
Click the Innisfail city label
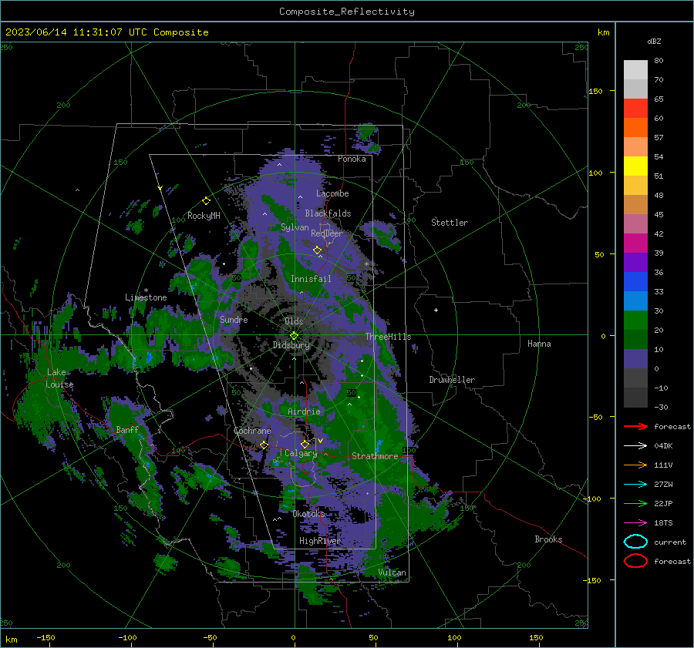311,279
